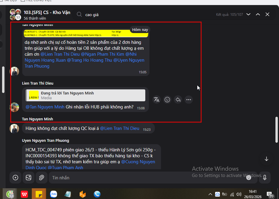Viewport: 279px width, 199px height.
Task: Click the volume speaker tray icon
Action: pos(239,194)
